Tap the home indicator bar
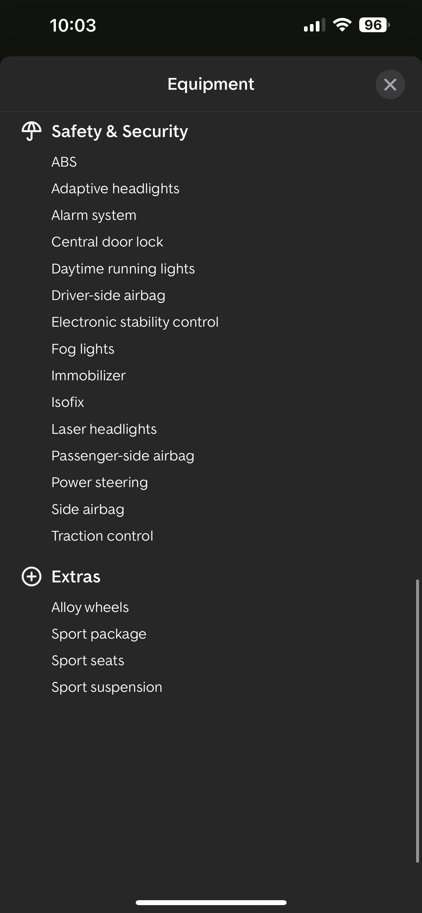Image resolution: width=422 pixels, height=913 pixels. tap(211, 902)
